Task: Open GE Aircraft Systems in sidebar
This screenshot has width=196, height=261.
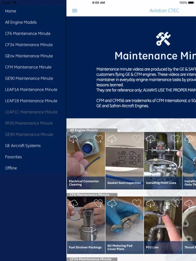Action: 23,146
